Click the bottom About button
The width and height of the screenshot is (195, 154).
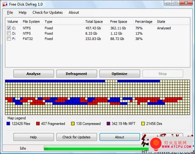(x=120, y=137)
